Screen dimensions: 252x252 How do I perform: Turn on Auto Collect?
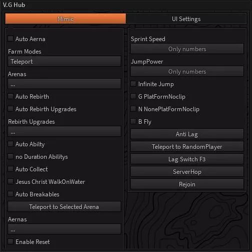11,169
